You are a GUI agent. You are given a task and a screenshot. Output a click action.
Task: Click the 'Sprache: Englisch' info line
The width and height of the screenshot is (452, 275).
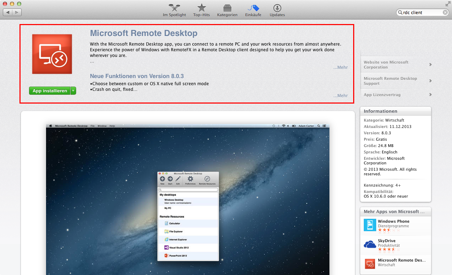coord(380,152)
